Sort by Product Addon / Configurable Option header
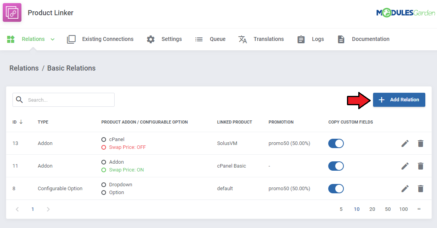The image size is (437, 228). pos(144,122)
